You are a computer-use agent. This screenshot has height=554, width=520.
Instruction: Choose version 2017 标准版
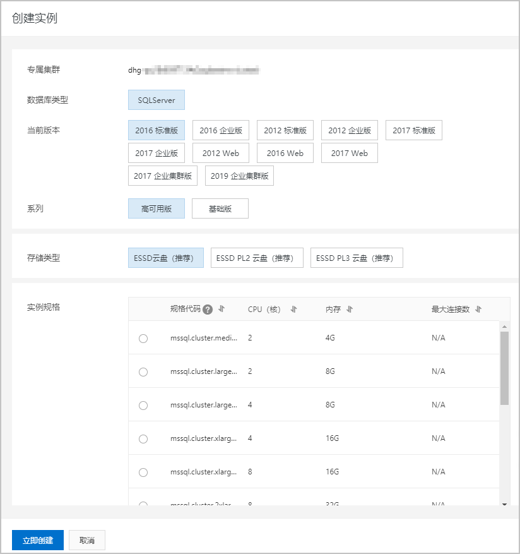point(414,130)
